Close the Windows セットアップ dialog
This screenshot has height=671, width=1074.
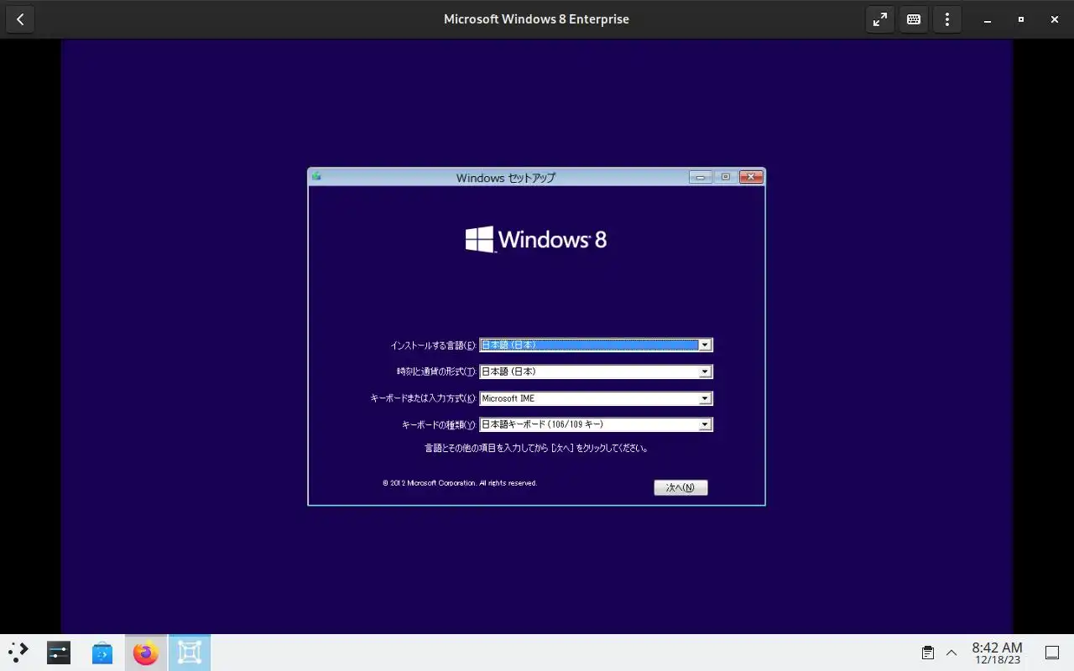(751, 177)
